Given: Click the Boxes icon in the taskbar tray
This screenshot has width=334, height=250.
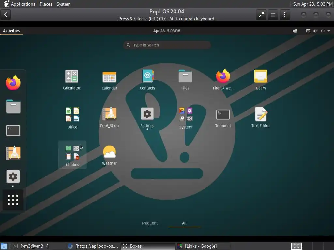Looking at the screenshot, I should (x=296, y=246).
